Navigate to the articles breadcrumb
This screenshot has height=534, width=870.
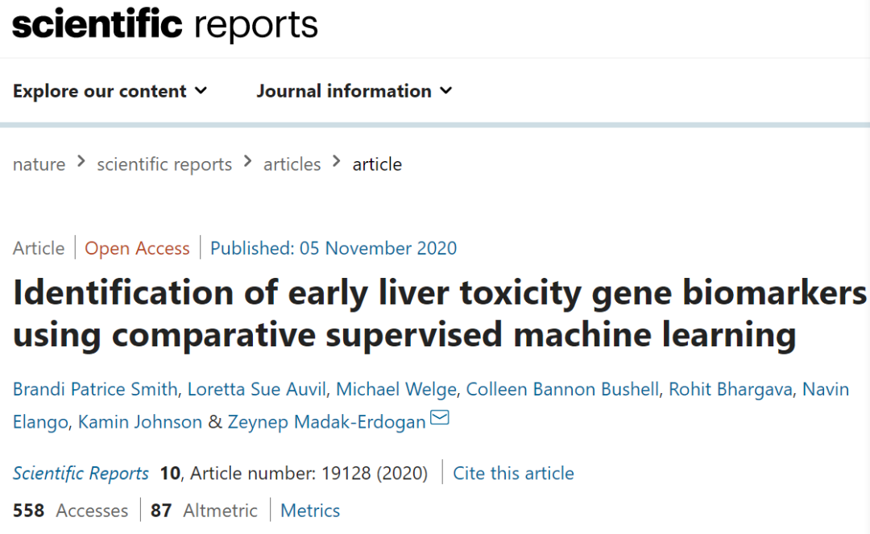(x=292, y=164)
